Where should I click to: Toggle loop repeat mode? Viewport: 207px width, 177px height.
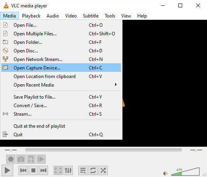[93, 170]
